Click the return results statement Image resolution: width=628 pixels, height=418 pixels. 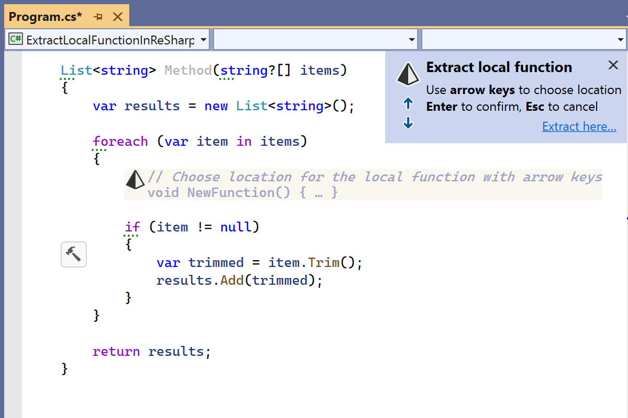(151, 352)
